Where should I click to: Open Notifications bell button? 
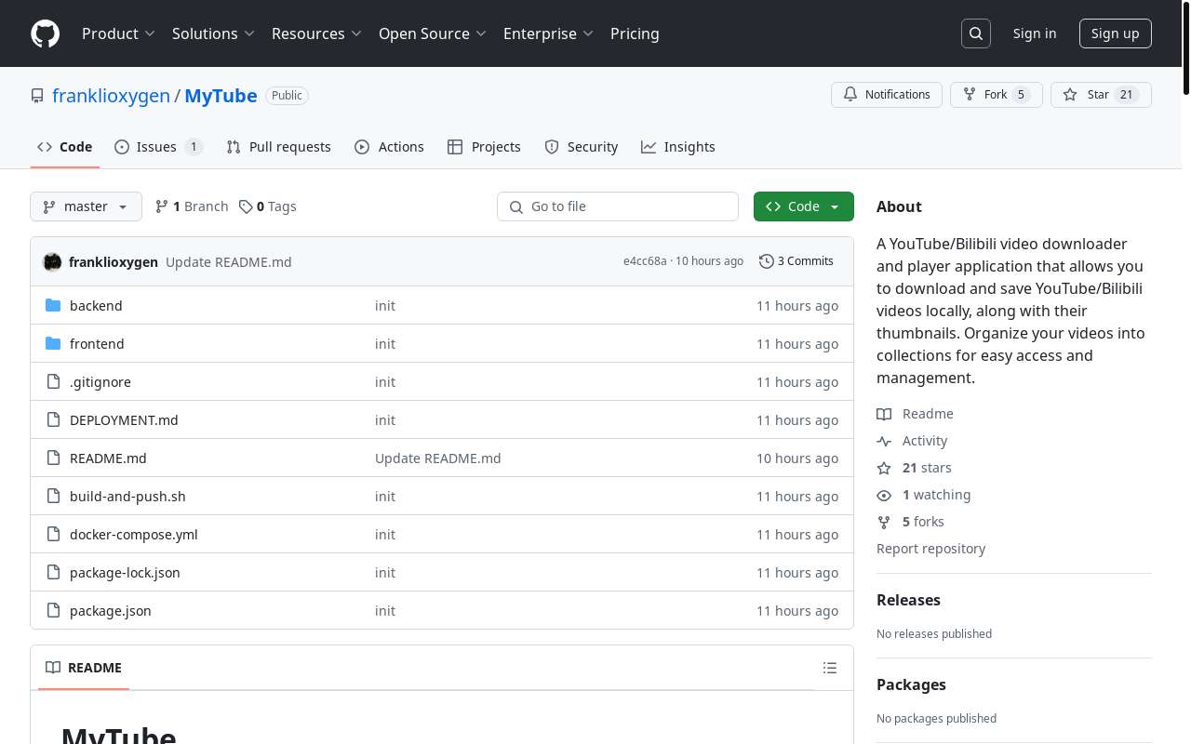(x=886, y=95)
